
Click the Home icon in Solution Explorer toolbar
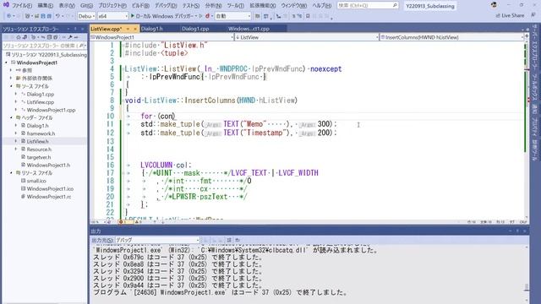tap(19, 37)
